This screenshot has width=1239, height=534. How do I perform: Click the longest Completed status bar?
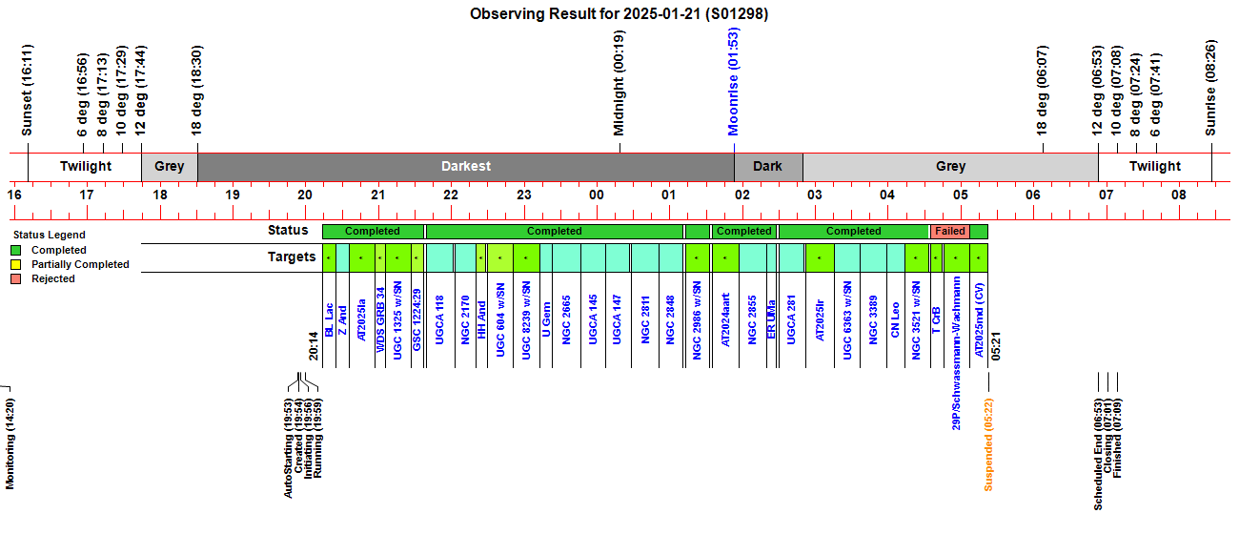pos(555,231)
